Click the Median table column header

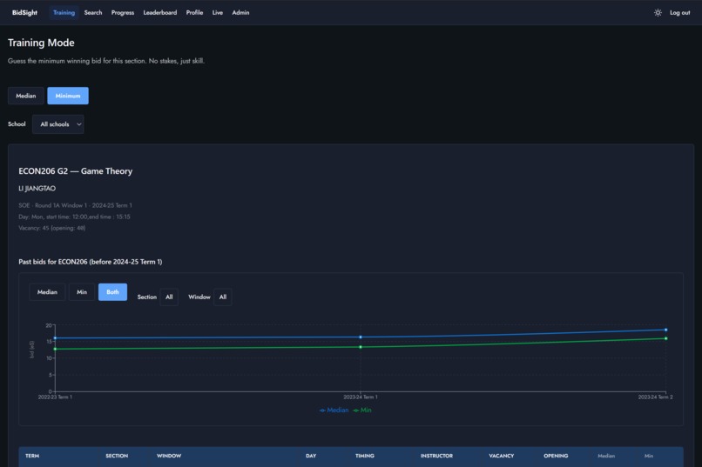coord(606,456)
